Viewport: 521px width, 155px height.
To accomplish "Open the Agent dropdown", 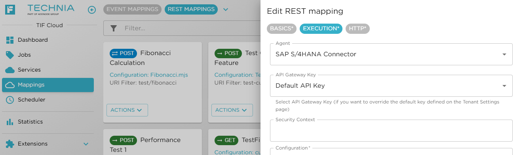I will coord(391,54).
